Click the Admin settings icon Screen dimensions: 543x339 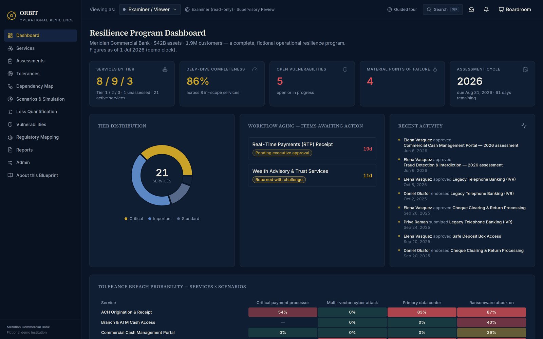tap(10, 163)
